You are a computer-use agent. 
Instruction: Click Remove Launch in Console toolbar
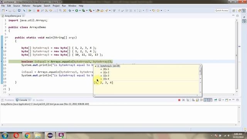point(183,100)
